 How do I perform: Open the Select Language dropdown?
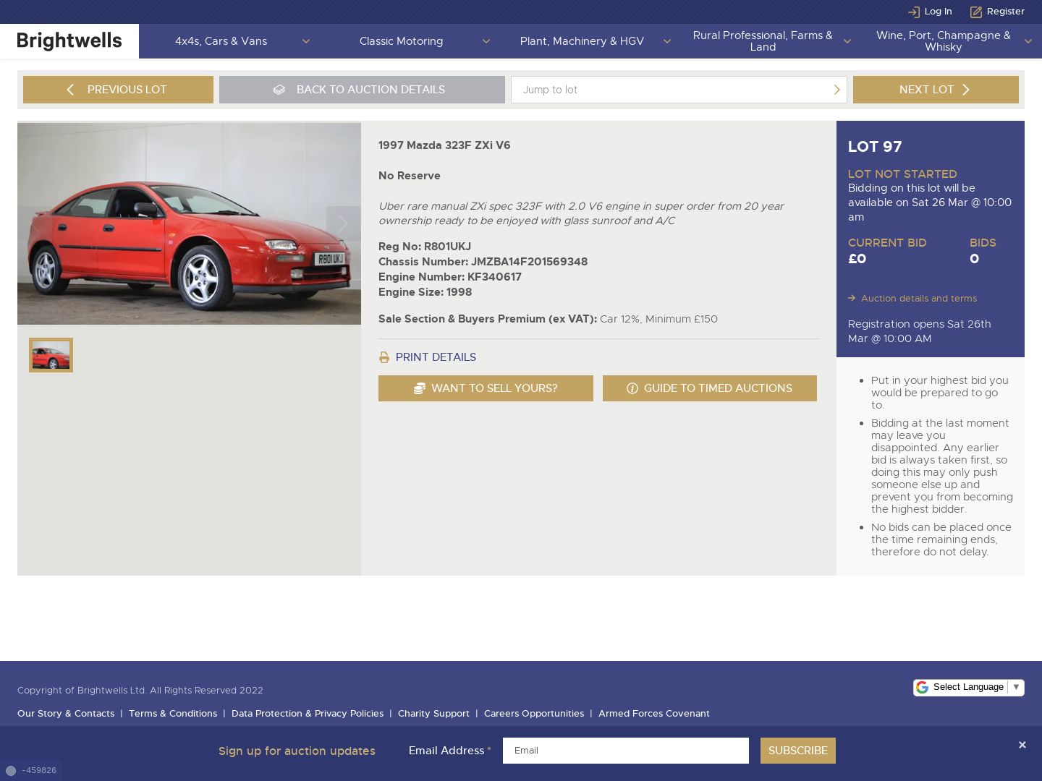click(x=968, y=687)
